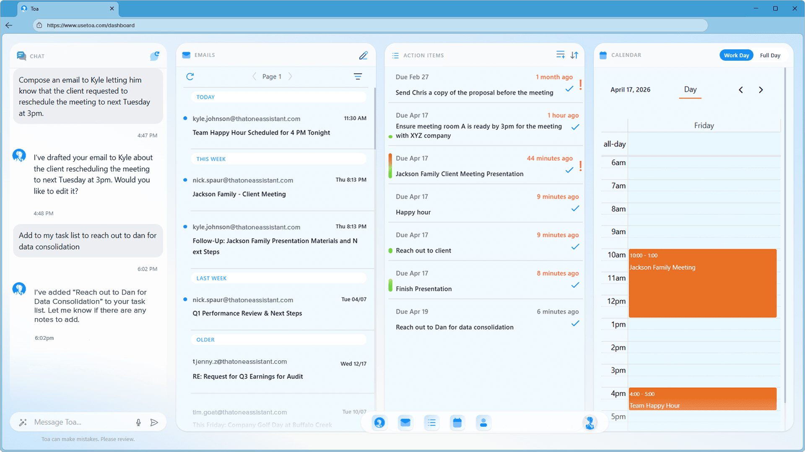
Task: Compose a new email with pencil icon
Action: click(363, 55)
